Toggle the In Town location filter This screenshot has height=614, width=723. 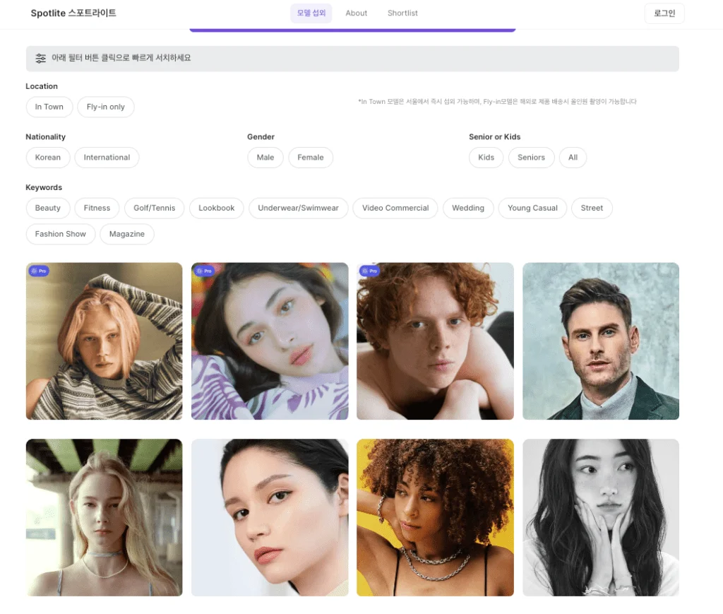click(x=49, y=107)
